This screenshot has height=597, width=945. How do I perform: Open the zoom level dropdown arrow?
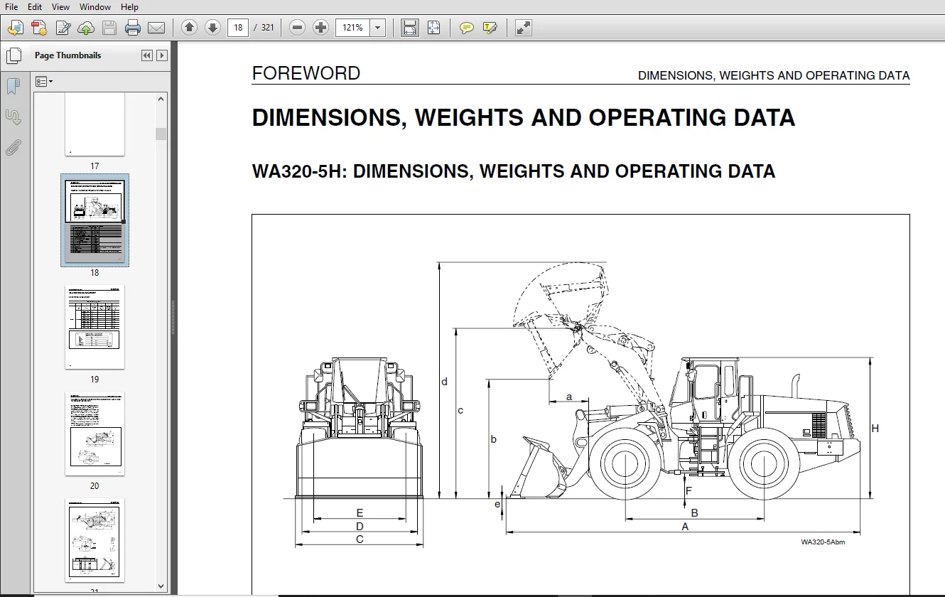tap(377, 28)
